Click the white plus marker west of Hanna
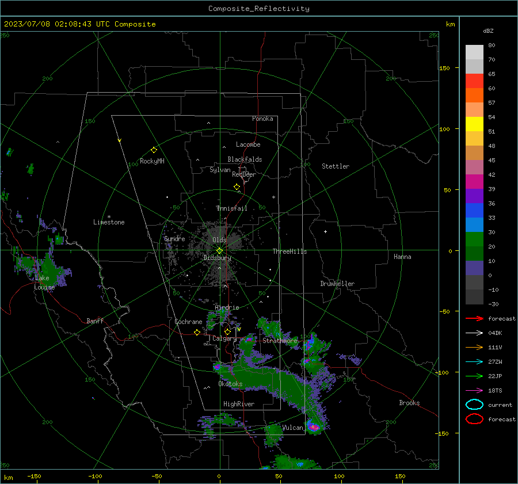This screenshot has width=518, height=484. tap(325, 231)
